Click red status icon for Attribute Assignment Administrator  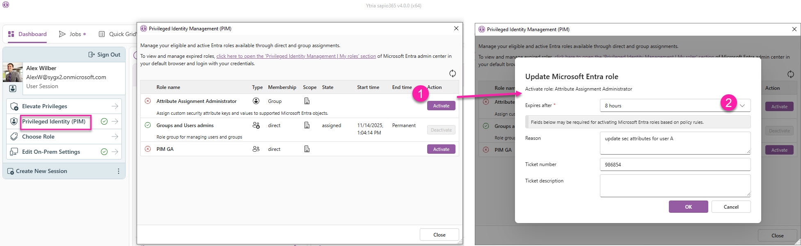coord(148,101)
